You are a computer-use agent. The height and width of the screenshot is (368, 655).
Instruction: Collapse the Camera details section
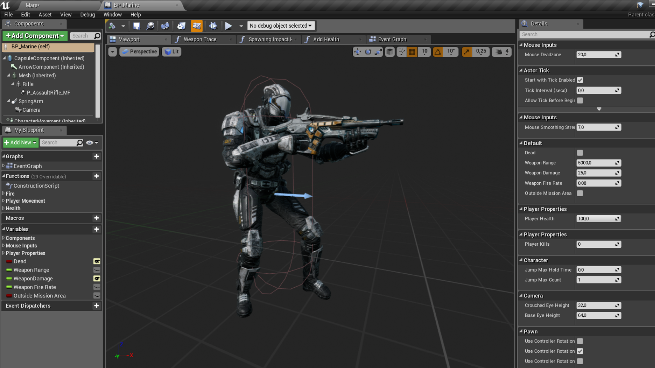click(521, 296)
